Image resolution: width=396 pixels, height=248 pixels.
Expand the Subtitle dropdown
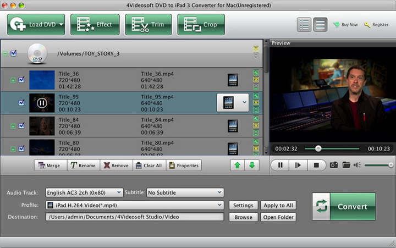[185, 192]
